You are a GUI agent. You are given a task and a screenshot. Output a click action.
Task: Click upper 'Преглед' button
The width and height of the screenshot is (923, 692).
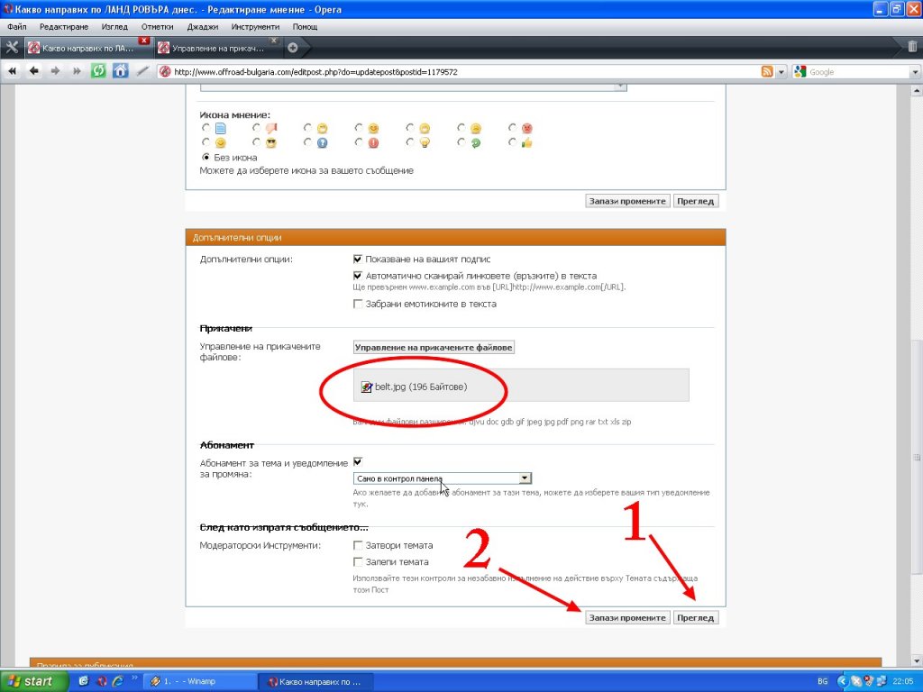pyautogui.click(x=695, y=201)
